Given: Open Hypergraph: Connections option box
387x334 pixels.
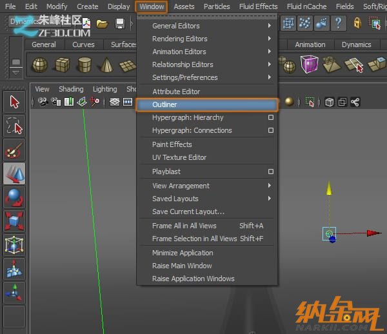Looking at the screenshot, I should (x=271, y=130).
